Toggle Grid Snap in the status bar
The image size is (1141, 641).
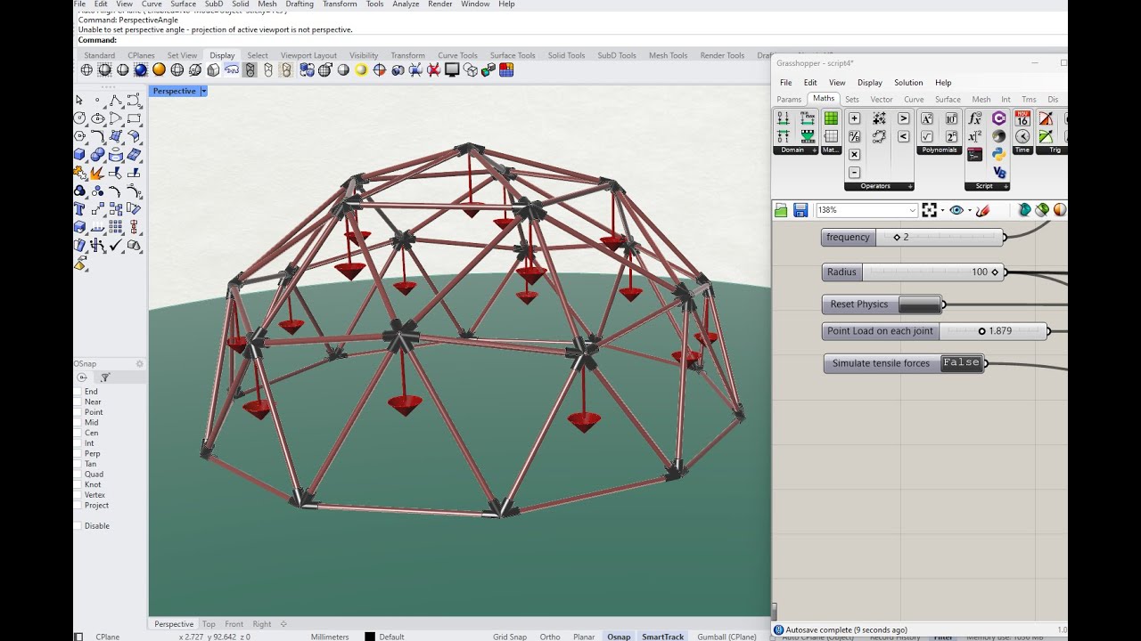[x=510, y=637]
